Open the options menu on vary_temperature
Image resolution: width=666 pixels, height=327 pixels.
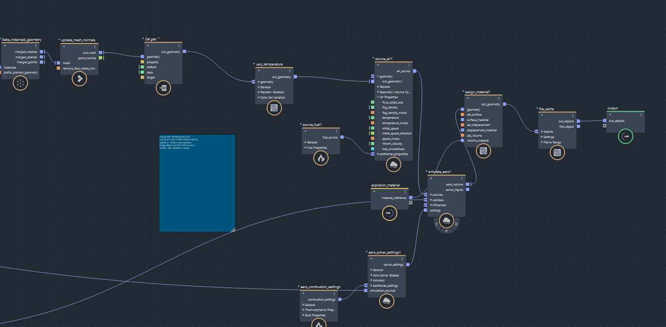click(x=290, y=70)
